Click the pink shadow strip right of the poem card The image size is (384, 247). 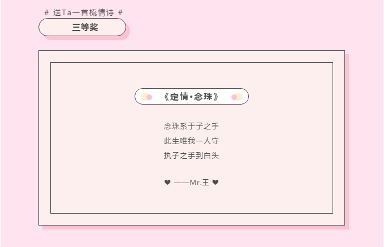point(347,141)
